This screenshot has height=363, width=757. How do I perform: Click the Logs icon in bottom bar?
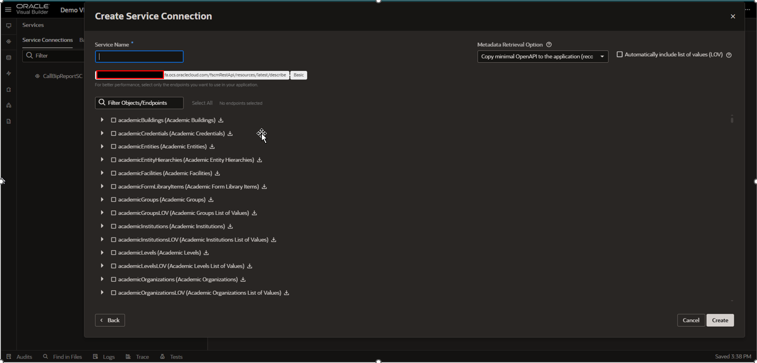pyautogui.click(x=95, y=357)
